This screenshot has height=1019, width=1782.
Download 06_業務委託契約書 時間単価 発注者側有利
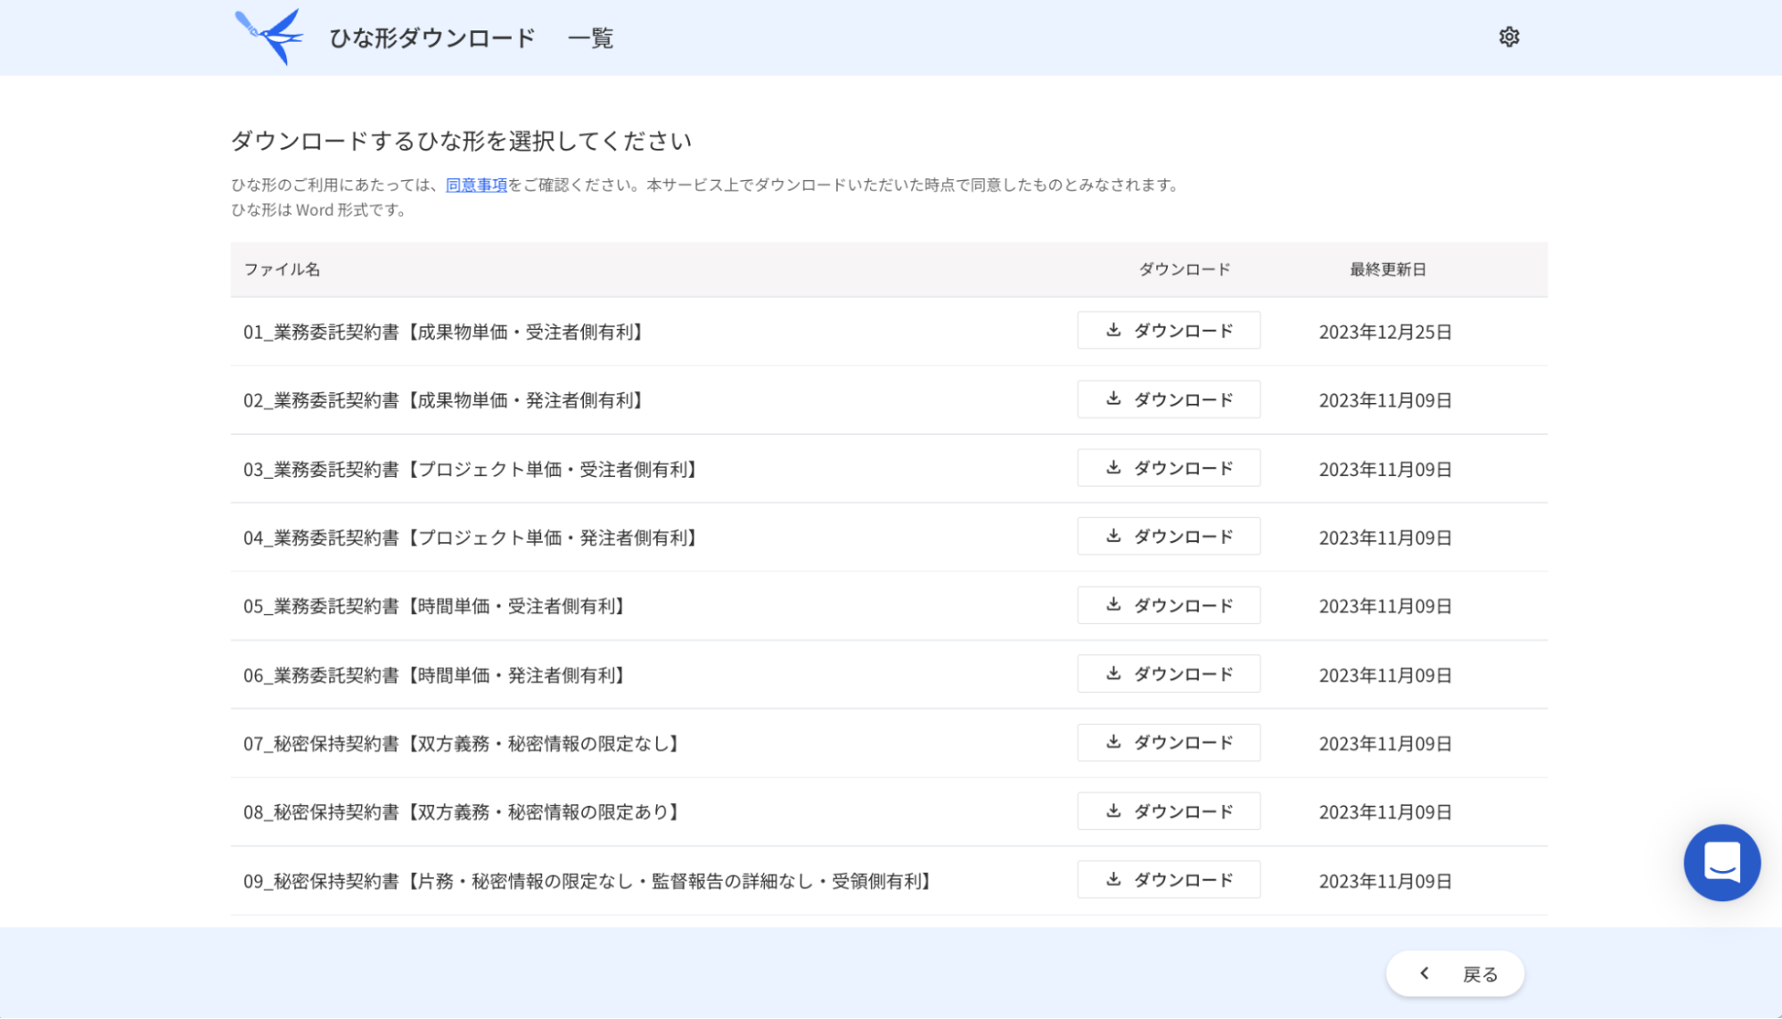[1168, 674]
